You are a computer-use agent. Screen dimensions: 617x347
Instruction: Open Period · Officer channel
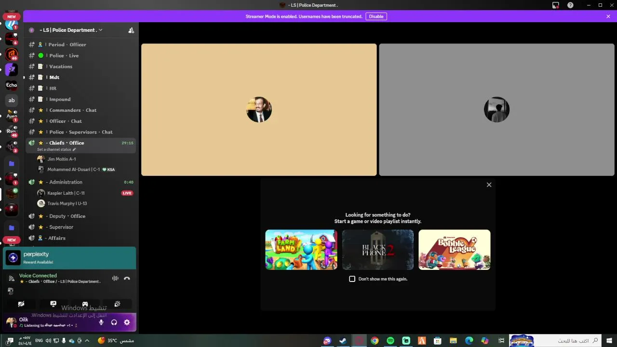coord(80,44)
